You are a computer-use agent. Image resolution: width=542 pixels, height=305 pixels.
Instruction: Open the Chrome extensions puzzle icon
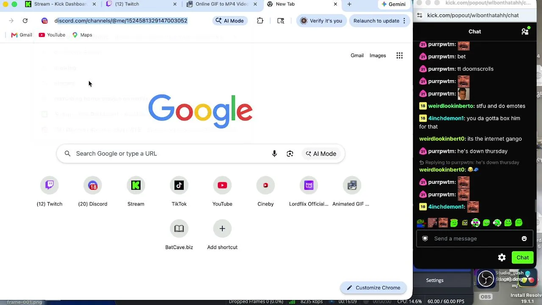(260, 21)
